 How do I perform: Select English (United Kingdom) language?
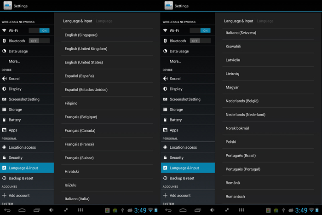tap(107, 49)
